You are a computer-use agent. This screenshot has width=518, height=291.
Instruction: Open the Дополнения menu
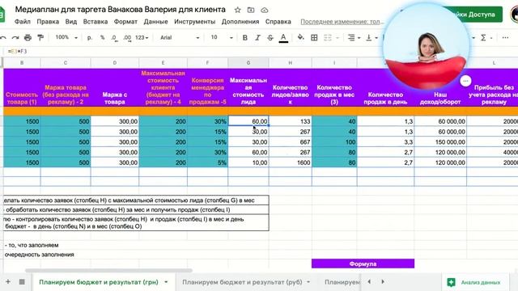240,22
